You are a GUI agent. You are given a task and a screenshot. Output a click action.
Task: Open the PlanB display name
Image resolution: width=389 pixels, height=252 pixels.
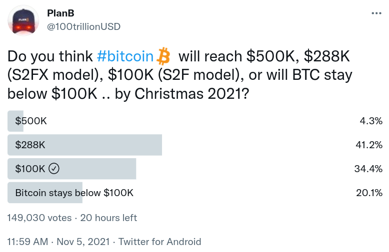pyautogui.click(x=60, y=13)
